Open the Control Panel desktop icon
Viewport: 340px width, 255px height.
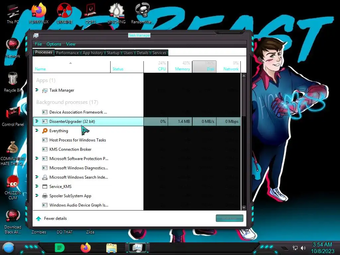tap(13, 116)
